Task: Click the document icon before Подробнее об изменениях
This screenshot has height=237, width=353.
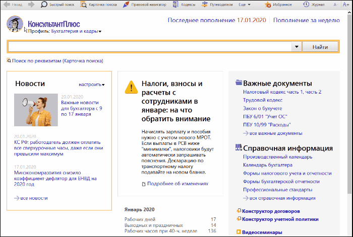Action: click(144, 184)
